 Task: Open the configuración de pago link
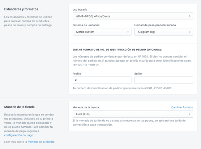[x=19, y=135]
